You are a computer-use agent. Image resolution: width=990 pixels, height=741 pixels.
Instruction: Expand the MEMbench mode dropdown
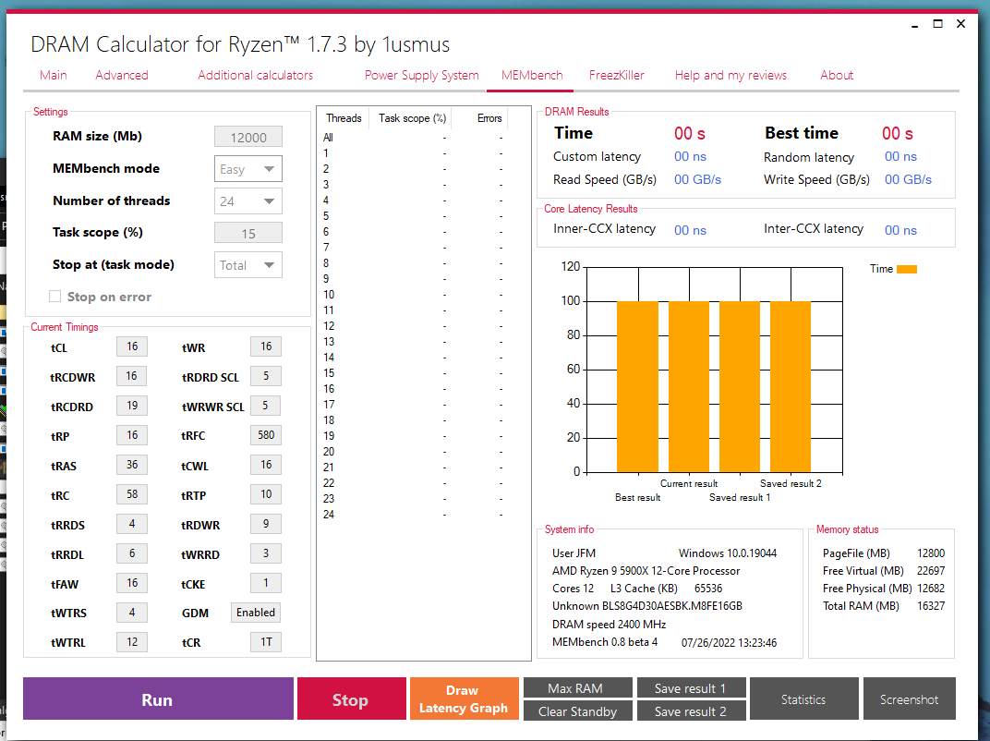click(x=248, y=169)
